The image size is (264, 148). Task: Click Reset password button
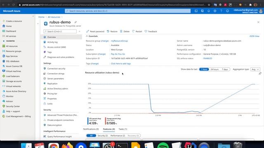pos(95,31)
